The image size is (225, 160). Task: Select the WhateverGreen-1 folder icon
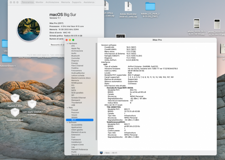[x=7, y=59]
